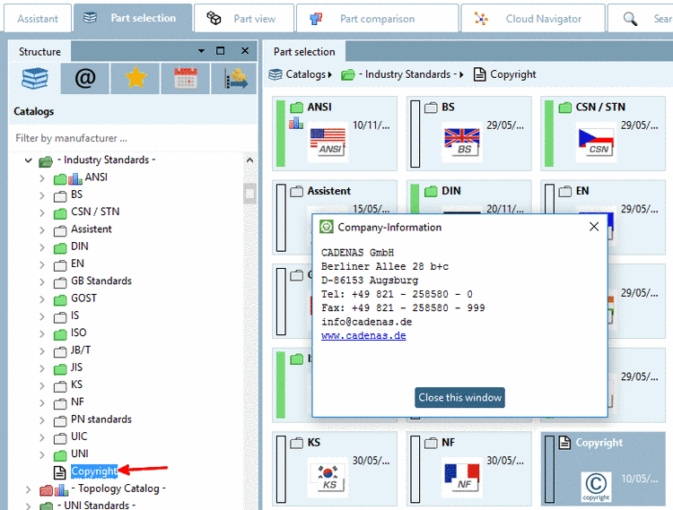Click the Filter by manufacturer field
Viewport: 673px width, 510px height.
(133, 138)
